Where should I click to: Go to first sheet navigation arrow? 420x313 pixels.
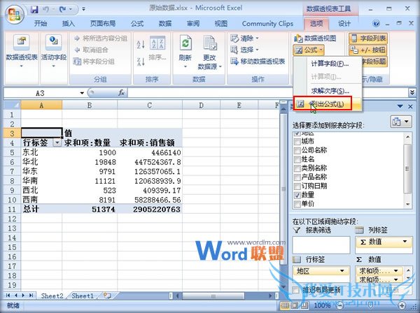[x=8, y=296]
